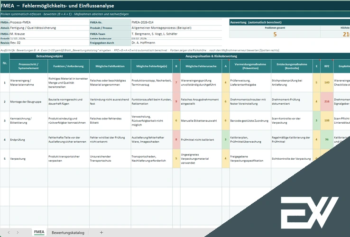Click the team cell 'T. Bergmann, S. Vogt, L. Schäfer'

point(176,34)
